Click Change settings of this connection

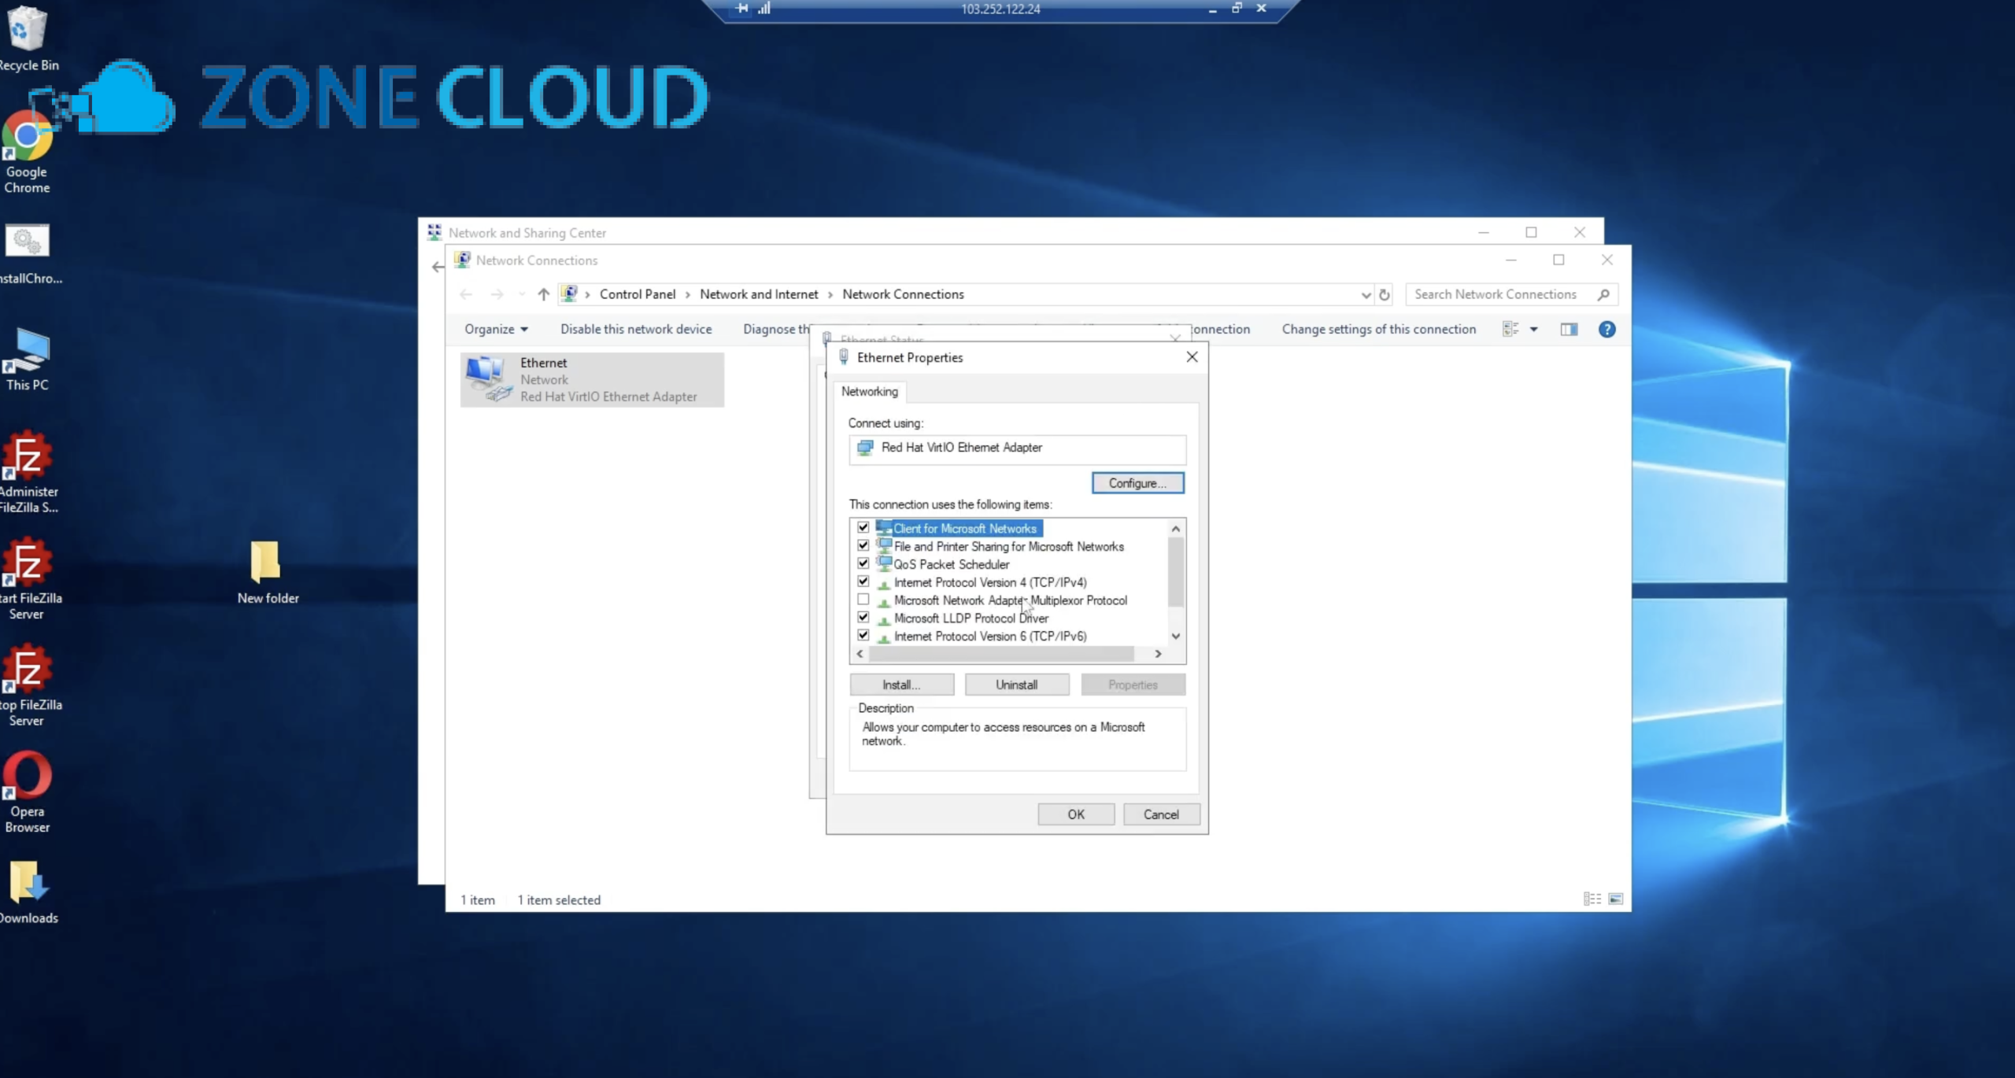tap(1378, 330)
